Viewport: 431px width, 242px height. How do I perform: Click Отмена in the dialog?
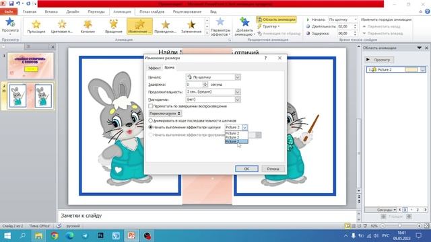tap(273, 169)
